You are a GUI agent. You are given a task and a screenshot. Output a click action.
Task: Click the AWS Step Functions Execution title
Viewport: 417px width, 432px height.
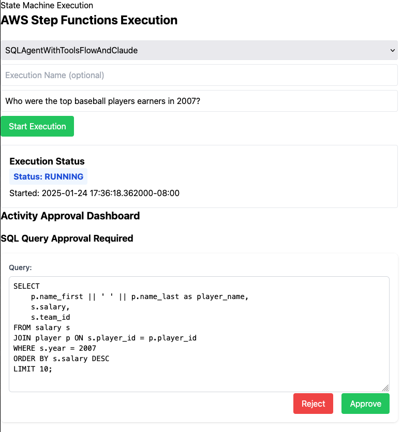coord(89,20)
